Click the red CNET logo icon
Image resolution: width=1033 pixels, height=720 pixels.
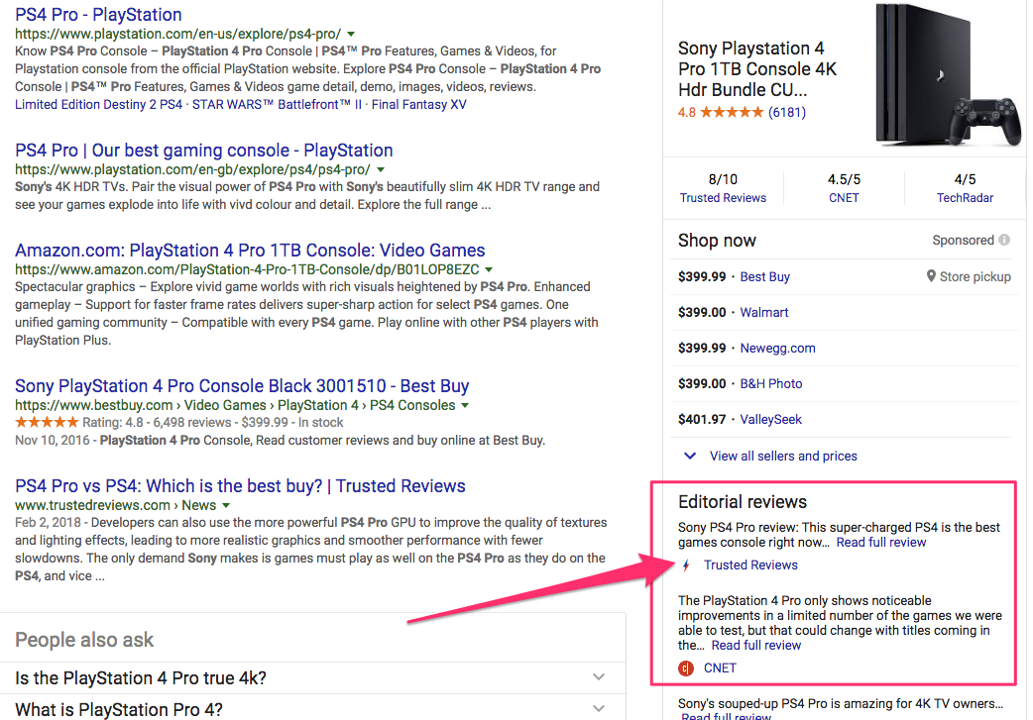686,669
